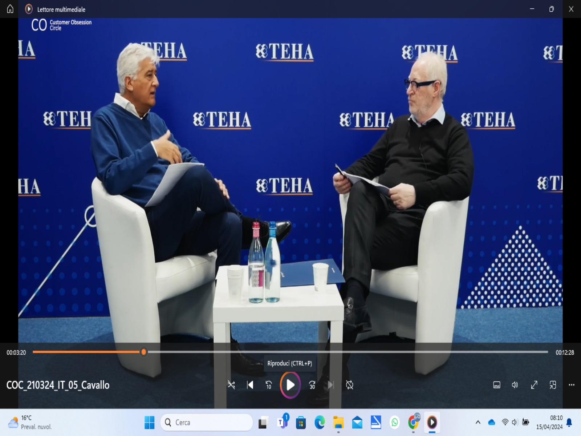Open the scanner app in taskbar

[x=376, y=422]
